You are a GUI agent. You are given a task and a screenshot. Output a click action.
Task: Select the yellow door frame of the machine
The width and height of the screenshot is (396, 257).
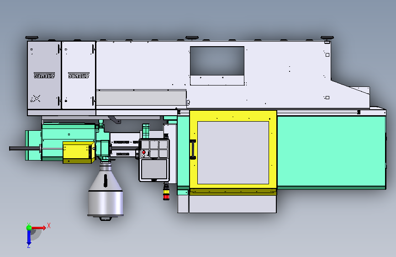[x=233, y=116]
